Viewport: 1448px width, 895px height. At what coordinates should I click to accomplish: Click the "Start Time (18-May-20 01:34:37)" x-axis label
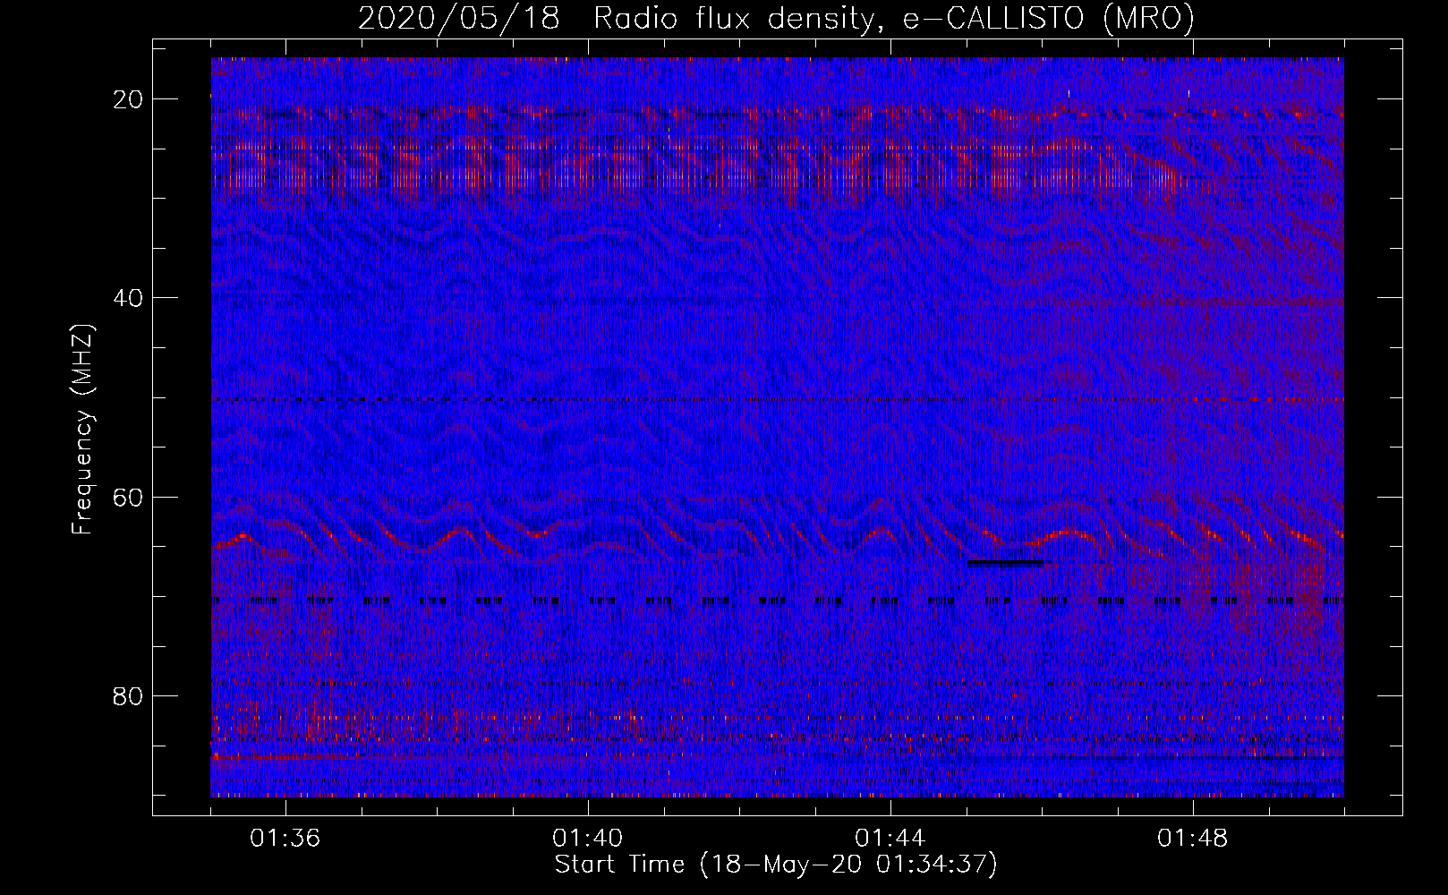(x=776, y=865)
